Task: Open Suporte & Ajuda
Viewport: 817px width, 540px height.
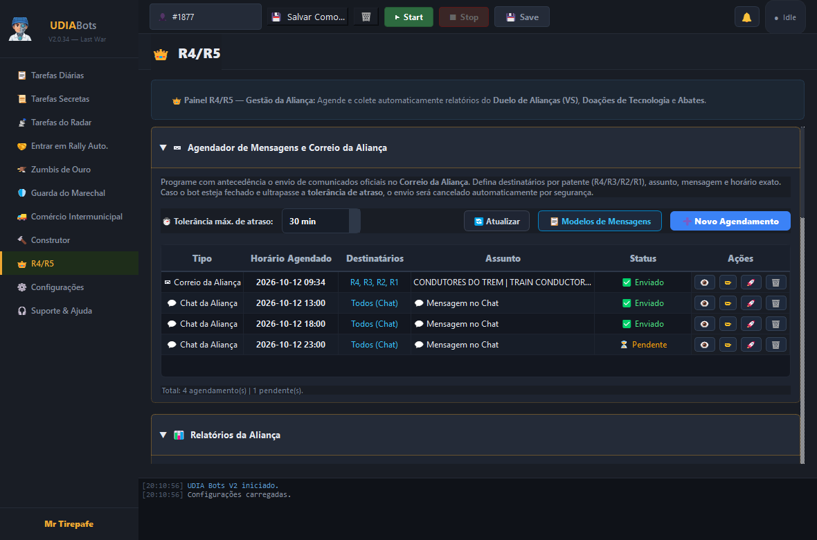Action: tap(69, 311)
